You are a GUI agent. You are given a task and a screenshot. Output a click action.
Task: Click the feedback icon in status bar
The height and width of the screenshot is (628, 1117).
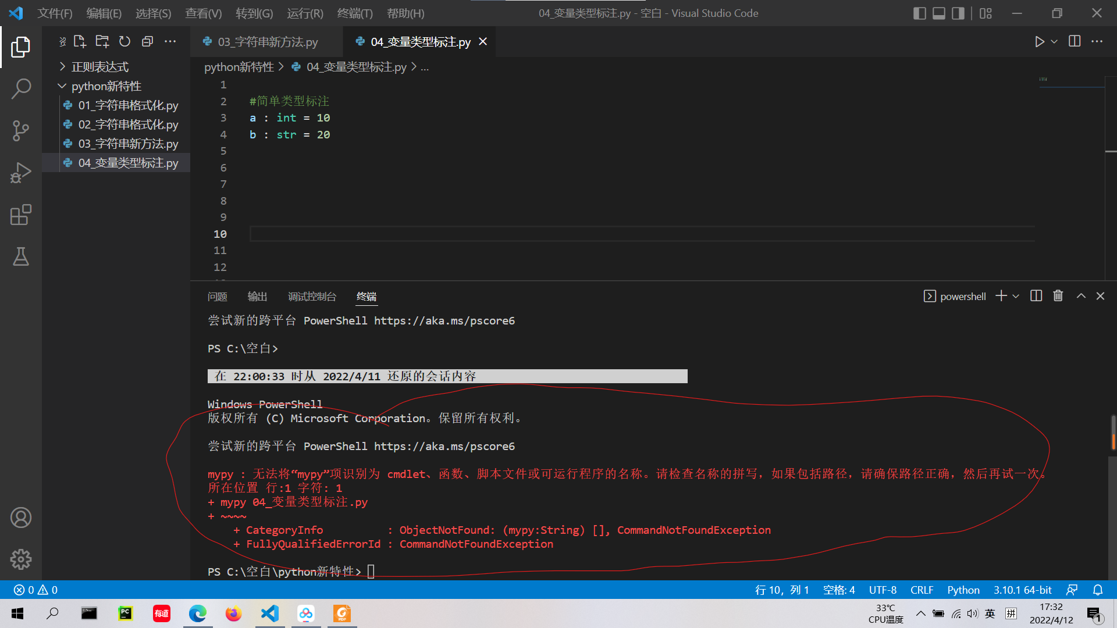pyautogui.click(x=1072, y=590)
